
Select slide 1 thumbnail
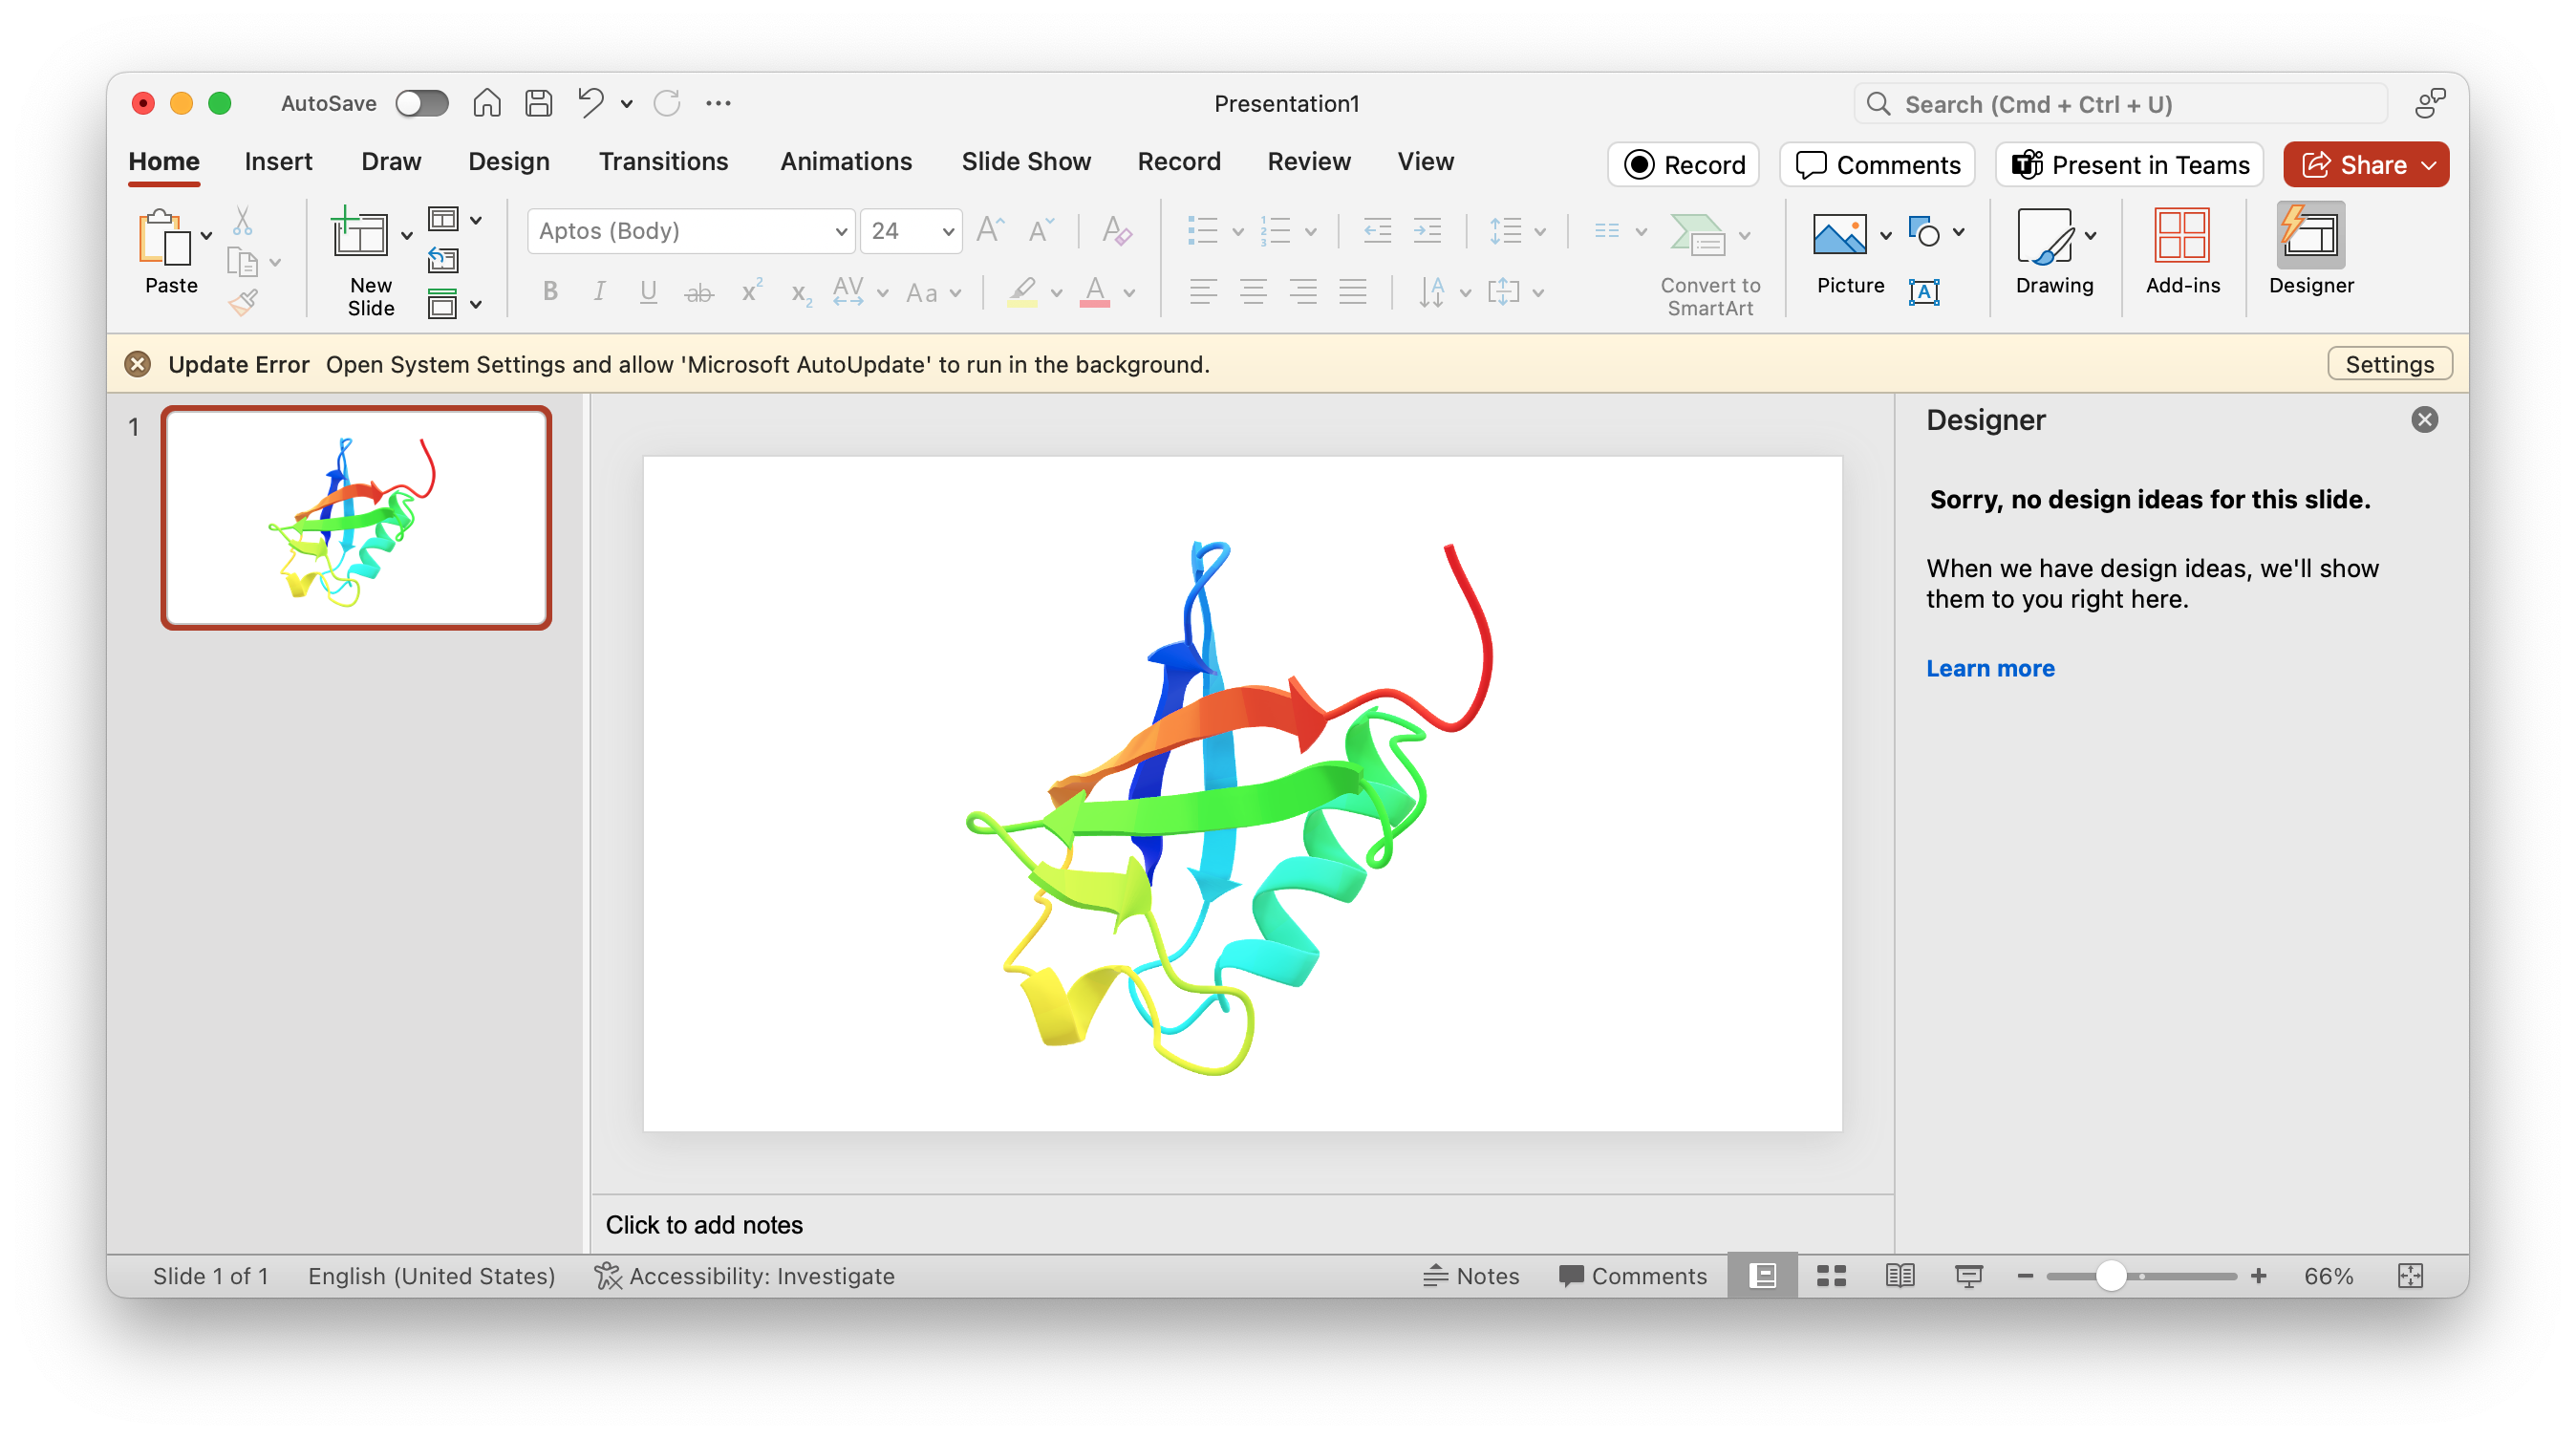[x=356, y=518]
